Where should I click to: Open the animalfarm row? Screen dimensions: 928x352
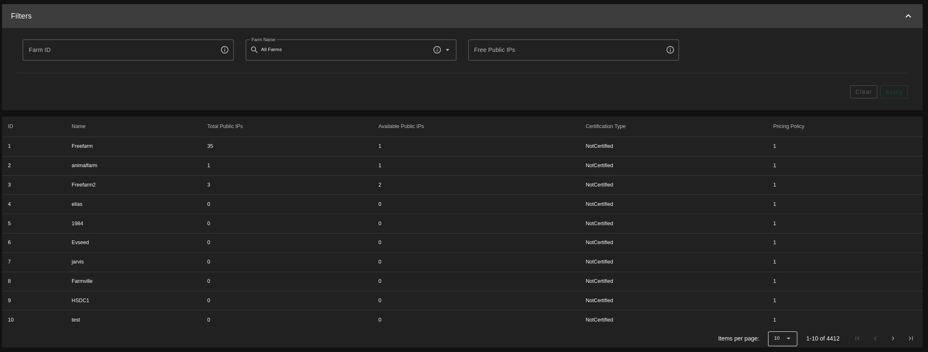pos(85,166)
